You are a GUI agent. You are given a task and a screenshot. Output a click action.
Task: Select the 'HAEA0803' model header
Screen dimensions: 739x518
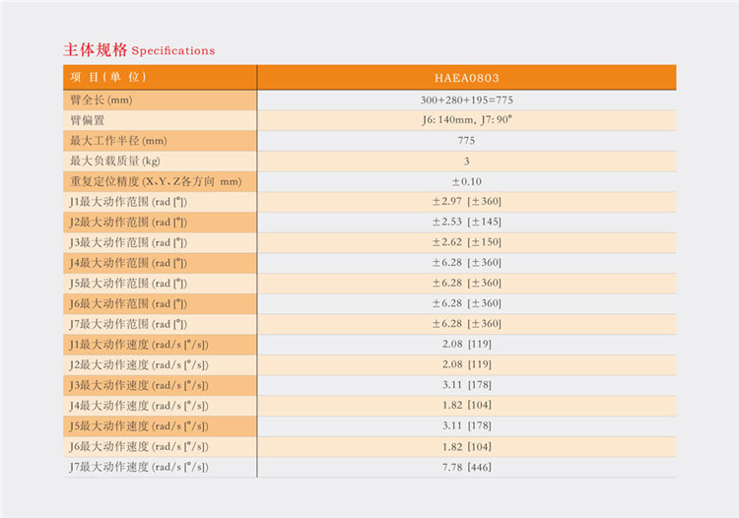coord(467,78)
